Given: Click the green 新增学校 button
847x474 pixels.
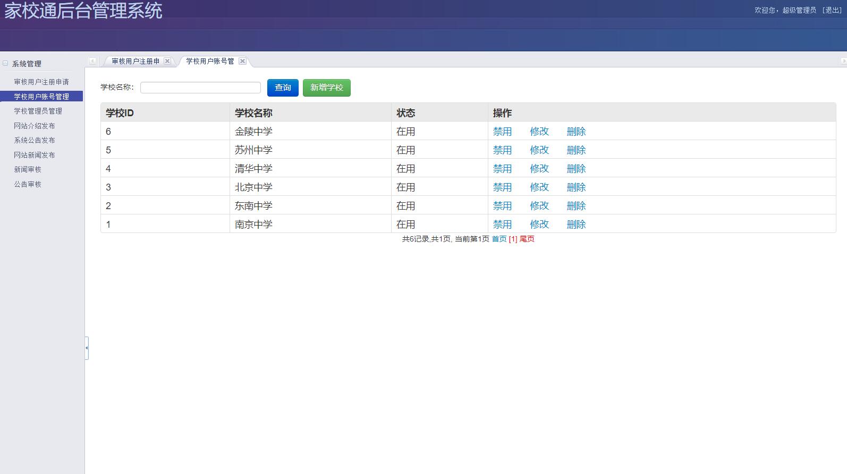Looking at the screenshot, I should [x=326, y=88].
